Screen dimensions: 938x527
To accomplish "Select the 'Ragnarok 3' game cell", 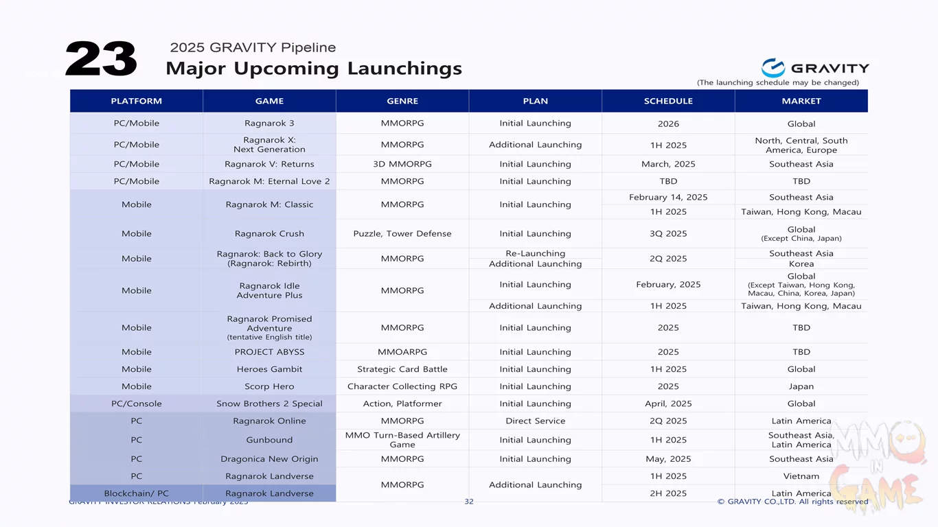I will [x=269, y=124].
